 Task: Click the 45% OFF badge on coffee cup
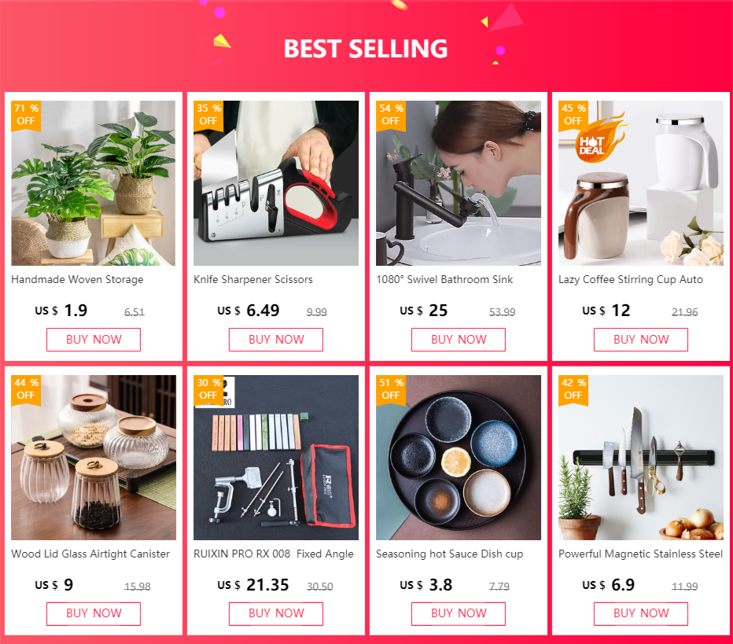(x=573, y=116)
